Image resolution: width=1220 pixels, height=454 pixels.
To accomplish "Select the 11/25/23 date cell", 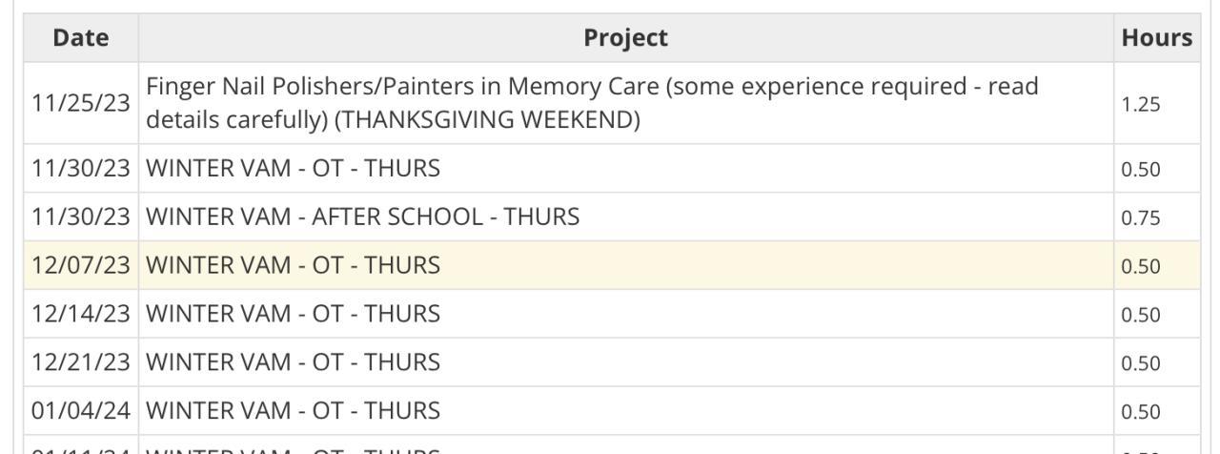I will (x=80, y=104).
